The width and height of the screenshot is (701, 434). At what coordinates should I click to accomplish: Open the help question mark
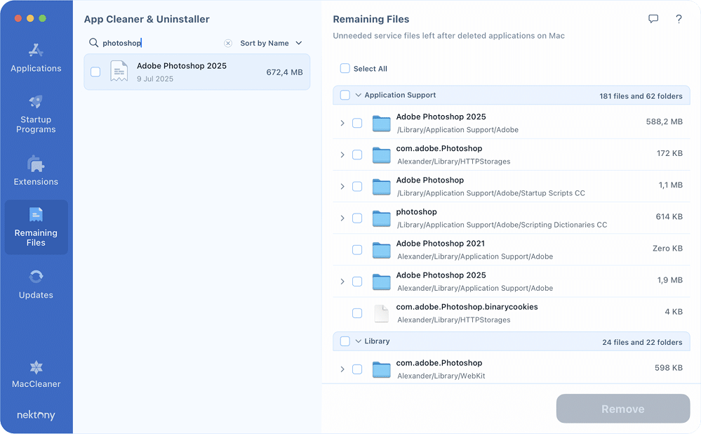pyautogui.click(x=679, y=19)
